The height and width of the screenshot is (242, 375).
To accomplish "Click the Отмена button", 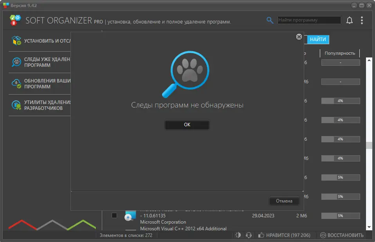I will (284, 201).
